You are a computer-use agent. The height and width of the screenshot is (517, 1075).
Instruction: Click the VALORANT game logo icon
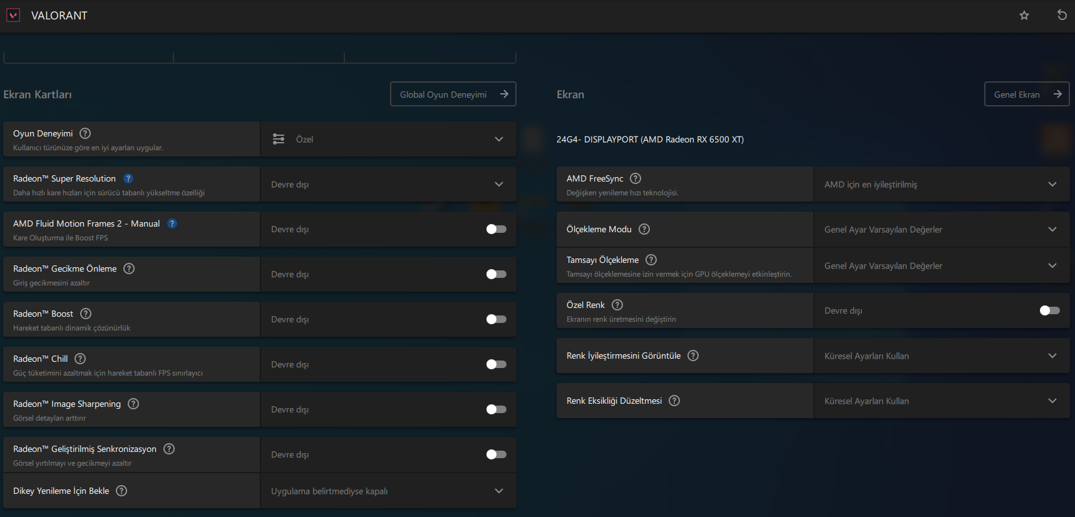pos(13,15)
